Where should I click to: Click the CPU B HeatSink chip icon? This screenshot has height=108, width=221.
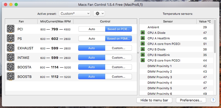(143, 55)
